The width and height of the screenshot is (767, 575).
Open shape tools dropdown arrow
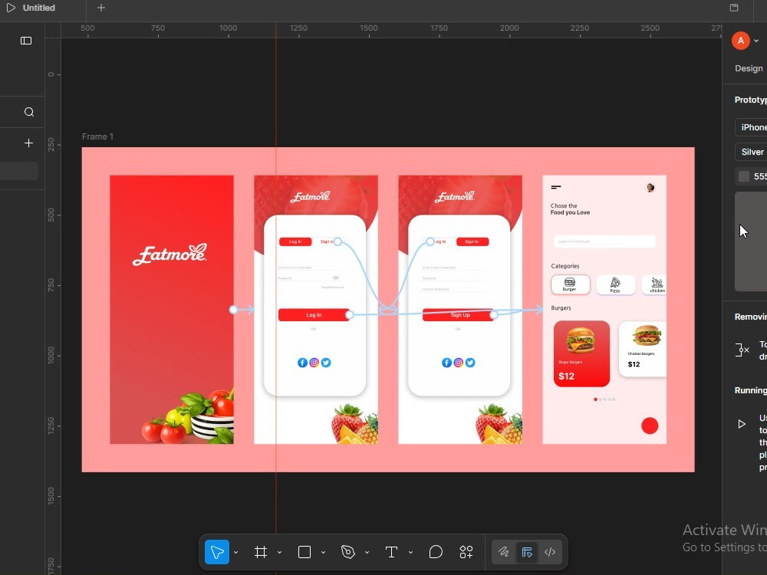click(x=324, y=553)
